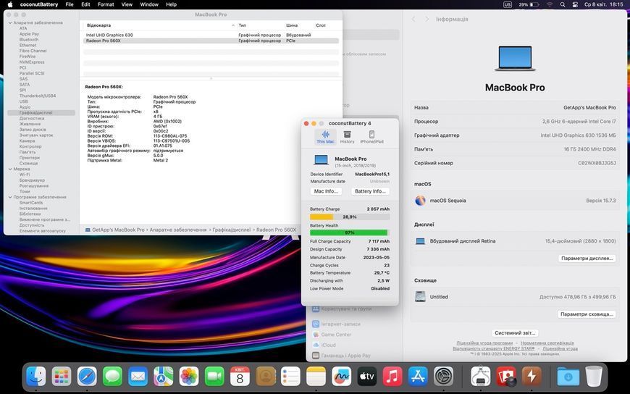630x394 pixels.
Task: Select Intel UHD Graphics 630 row
Action: pos(211,35)
